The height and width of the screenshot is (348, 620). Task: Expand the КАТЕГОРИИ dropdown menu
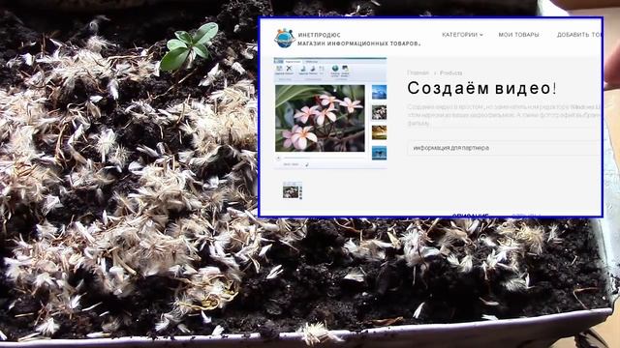(x=462, y=35)
